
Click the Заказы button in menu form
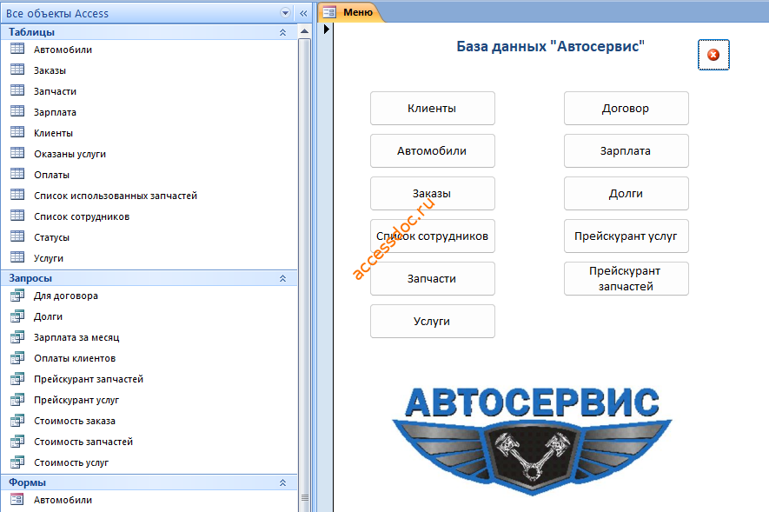point(433,194)
